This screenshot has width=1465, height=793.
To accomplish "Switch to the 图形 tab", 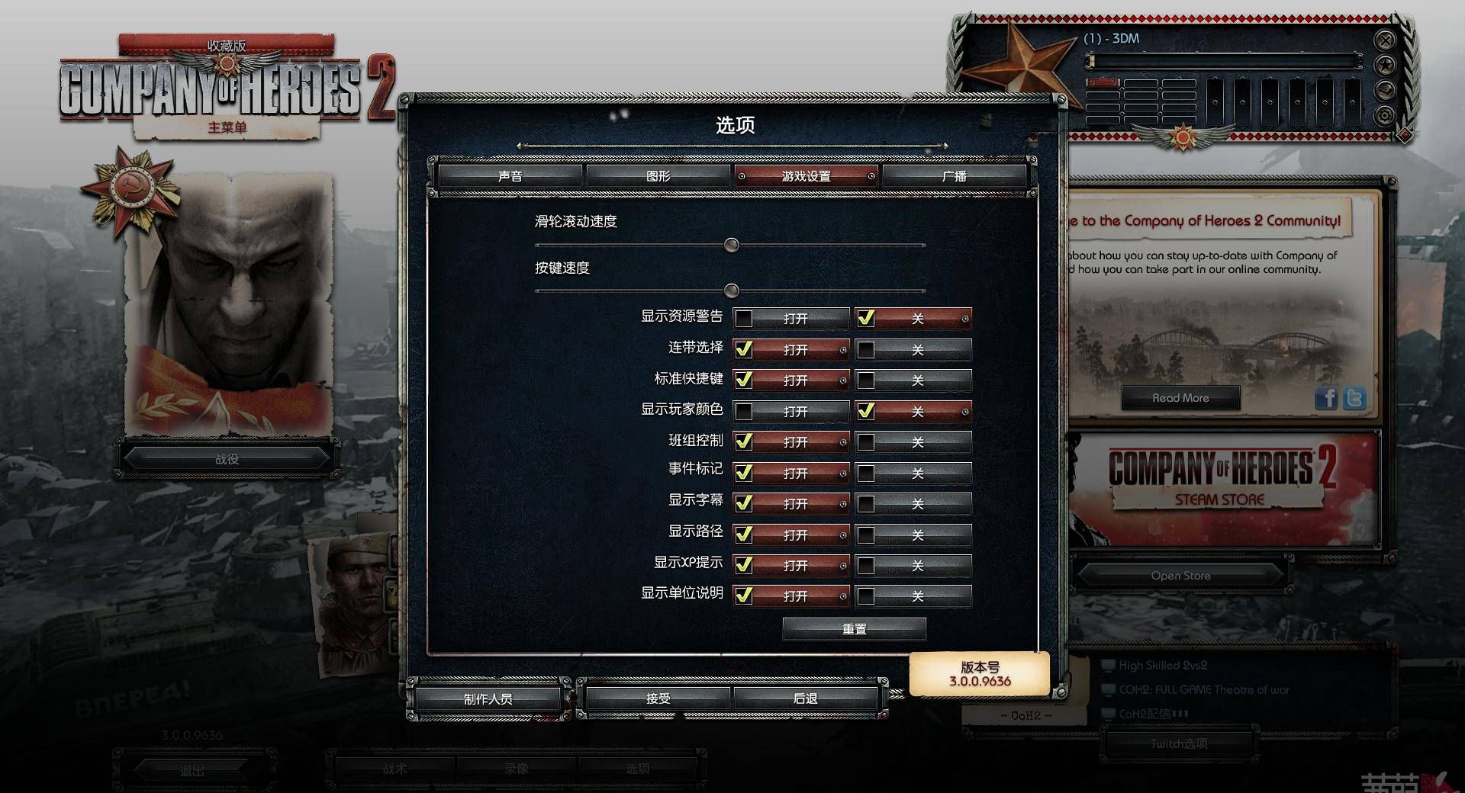I will click(658, 176).
